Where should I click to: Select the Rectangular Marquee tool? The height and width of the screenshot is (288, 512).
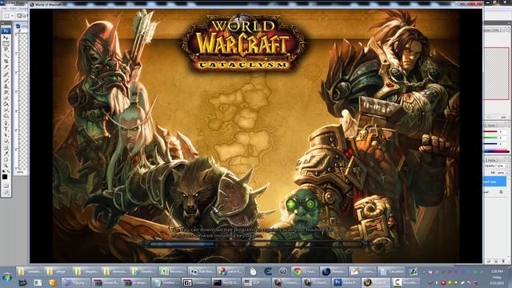(6, 43)
